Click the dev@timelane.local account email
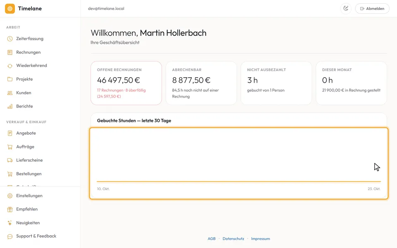 pos(106,9)
